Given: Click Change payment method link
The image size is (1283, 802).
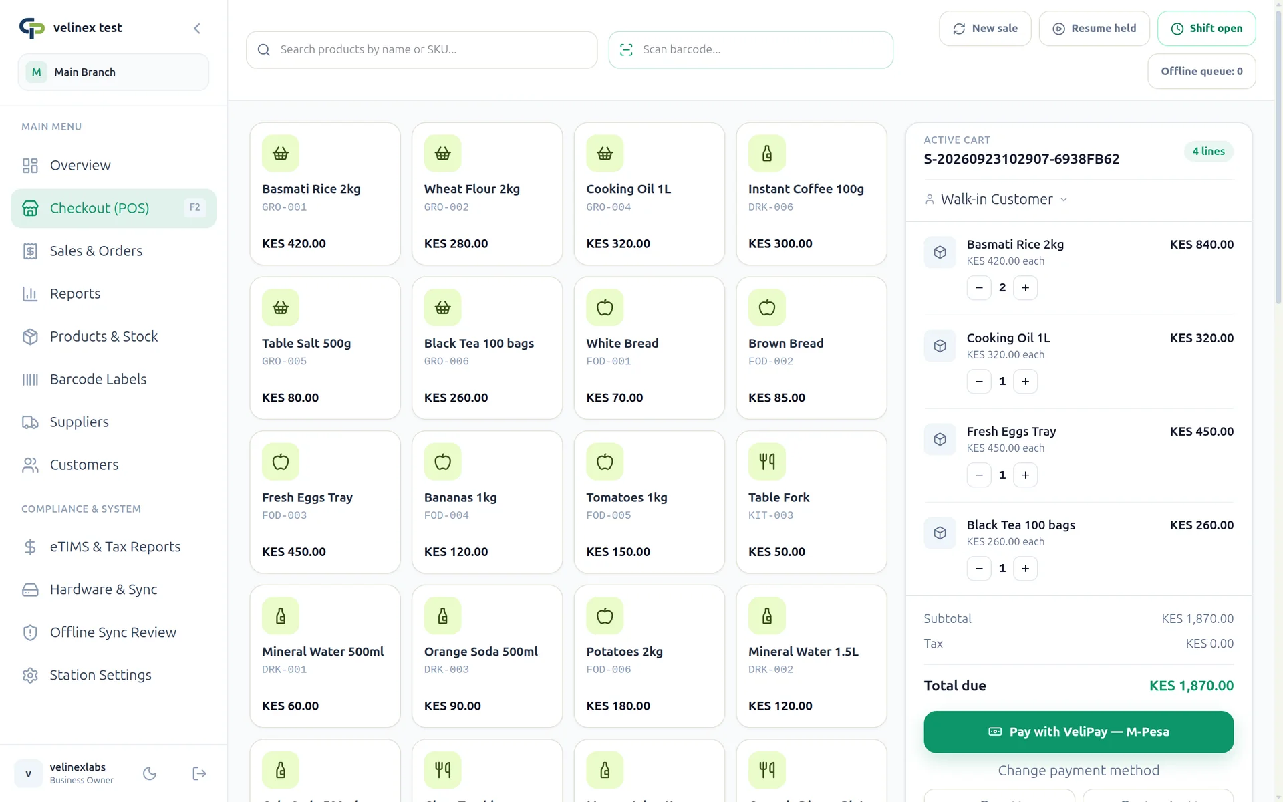Looking at the screenshot, I should click(1079, 770).
